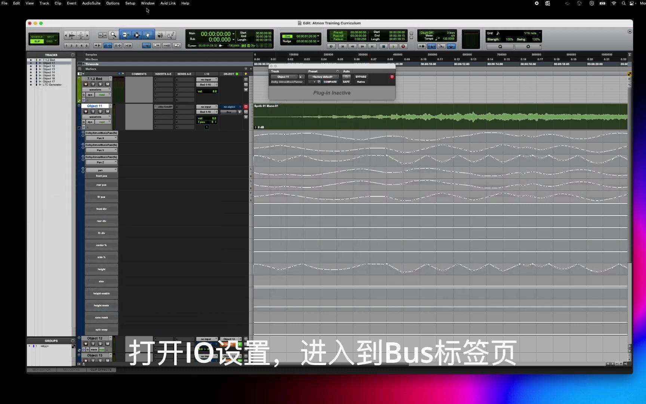Select LTC Generator in the track list
Viewport: 646px width, 404px height.
click(52, 85)
